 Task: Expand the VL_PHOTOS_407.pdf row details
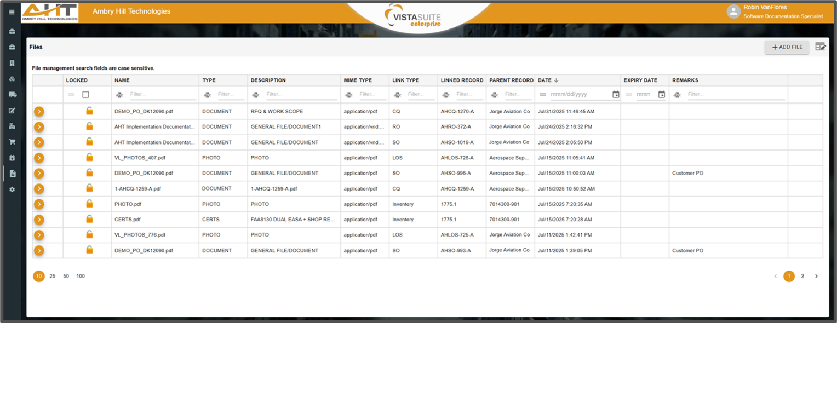click(38, 158)
